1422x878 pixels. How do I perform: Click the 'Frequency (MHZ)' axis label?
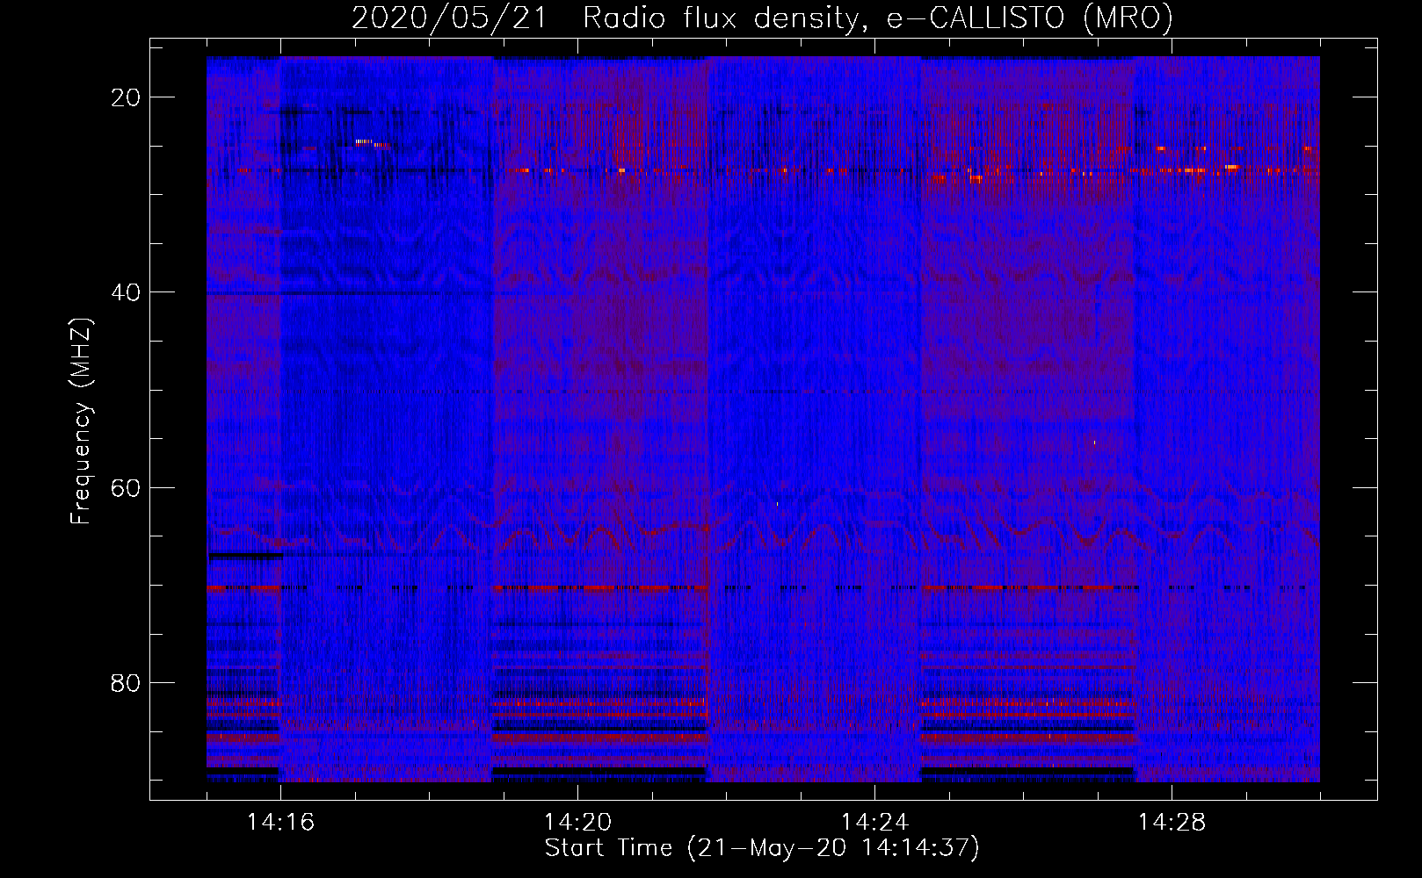click(81, 421)
